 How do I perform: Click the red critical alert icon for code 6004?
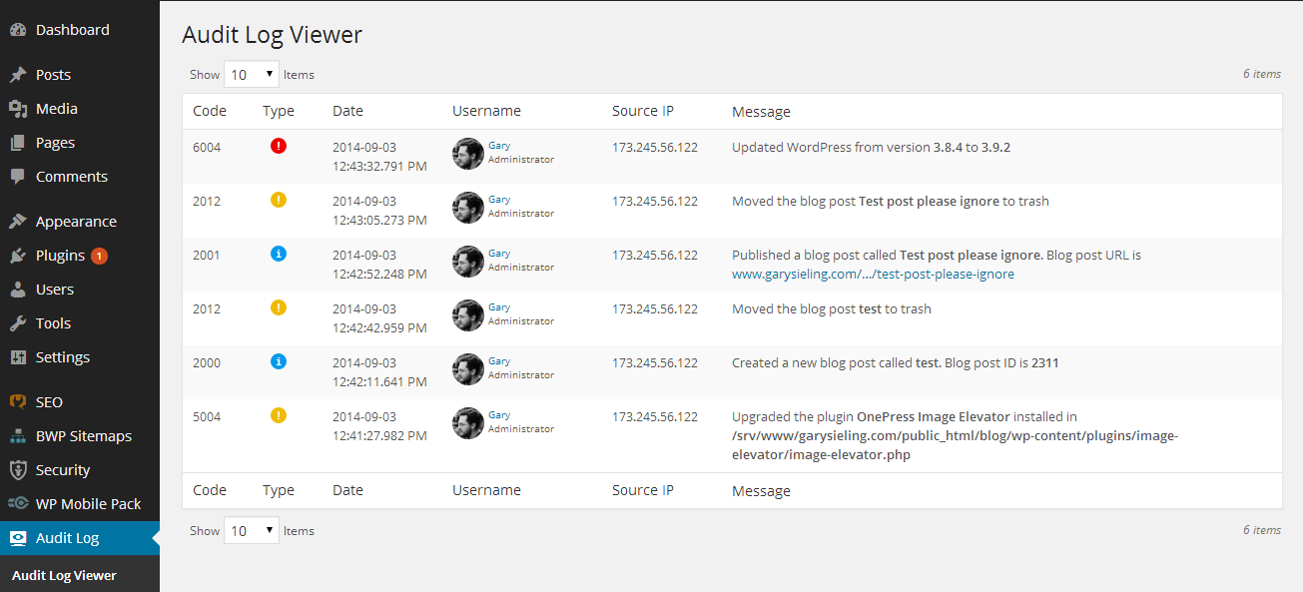[x=279, y=146]
